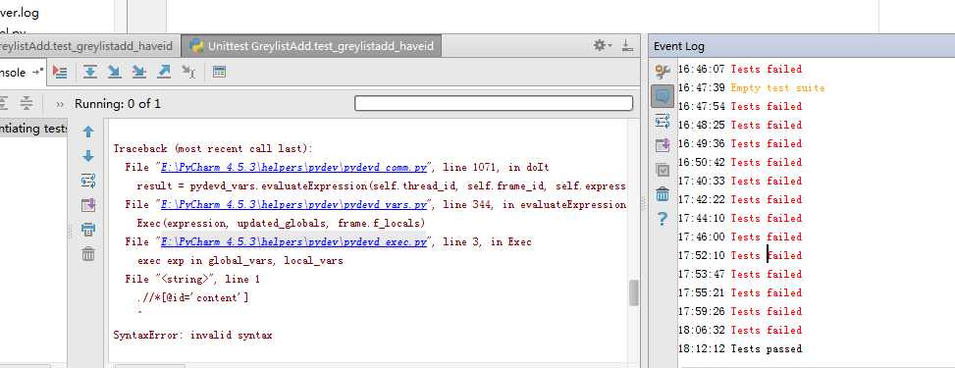This screenshot has width=955, height=368.
Task: Open the Evaluate Expression calculator icon
Action: [x=219, y=72]
